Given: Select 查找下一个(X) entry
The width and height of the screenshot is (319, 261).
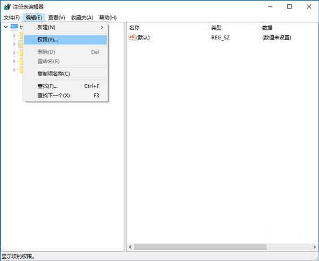Looking at the screenshot, I should click(x=65, y=95).
